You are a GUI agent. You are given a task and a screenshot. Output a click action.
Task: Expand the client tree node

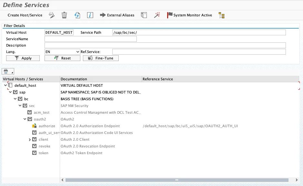pos(30,140)
